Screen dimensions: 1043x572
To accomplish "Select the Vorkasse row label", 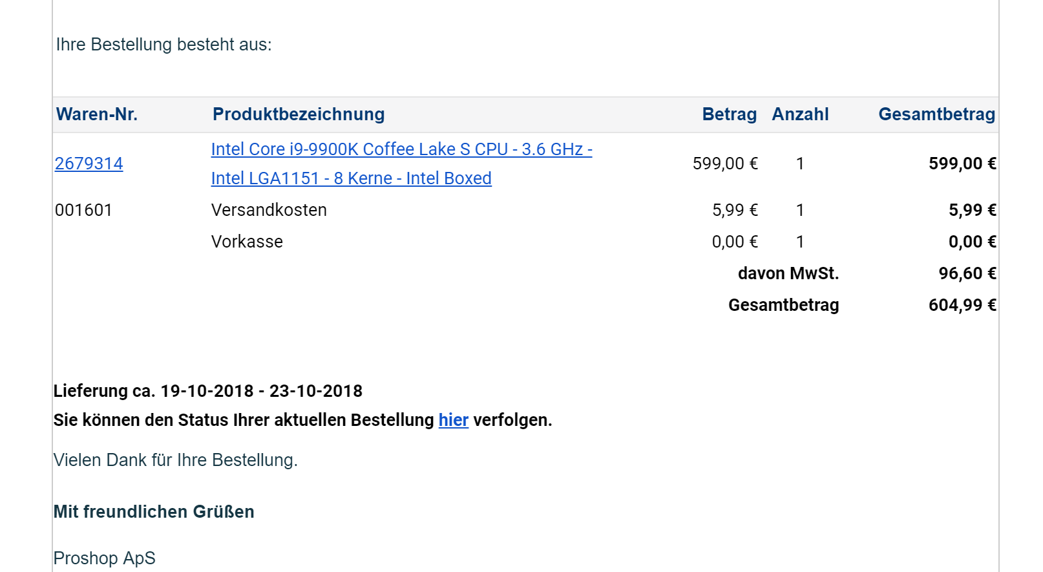I will pos(247,242).
